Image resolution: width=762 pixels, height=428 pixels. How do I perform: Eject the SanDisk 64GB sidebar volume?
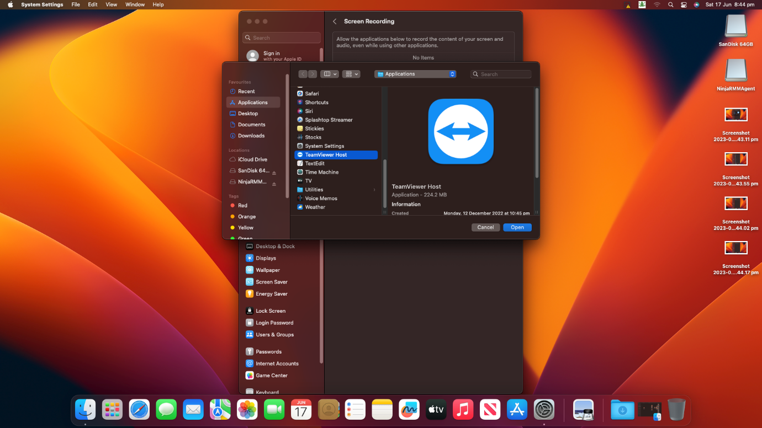tap(274, 173)
